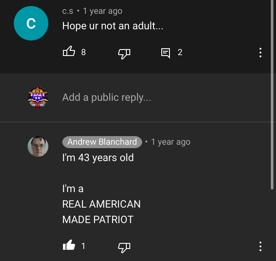
Task: Dislike the "Hope ur not an adult" comment
Action: (x=124, y=53)
